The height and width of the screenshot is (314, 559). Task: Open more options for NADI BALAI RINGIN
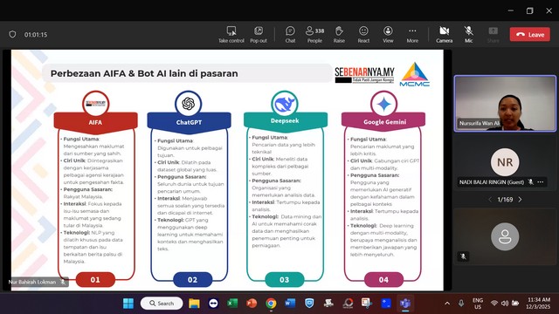pos(541,182)
